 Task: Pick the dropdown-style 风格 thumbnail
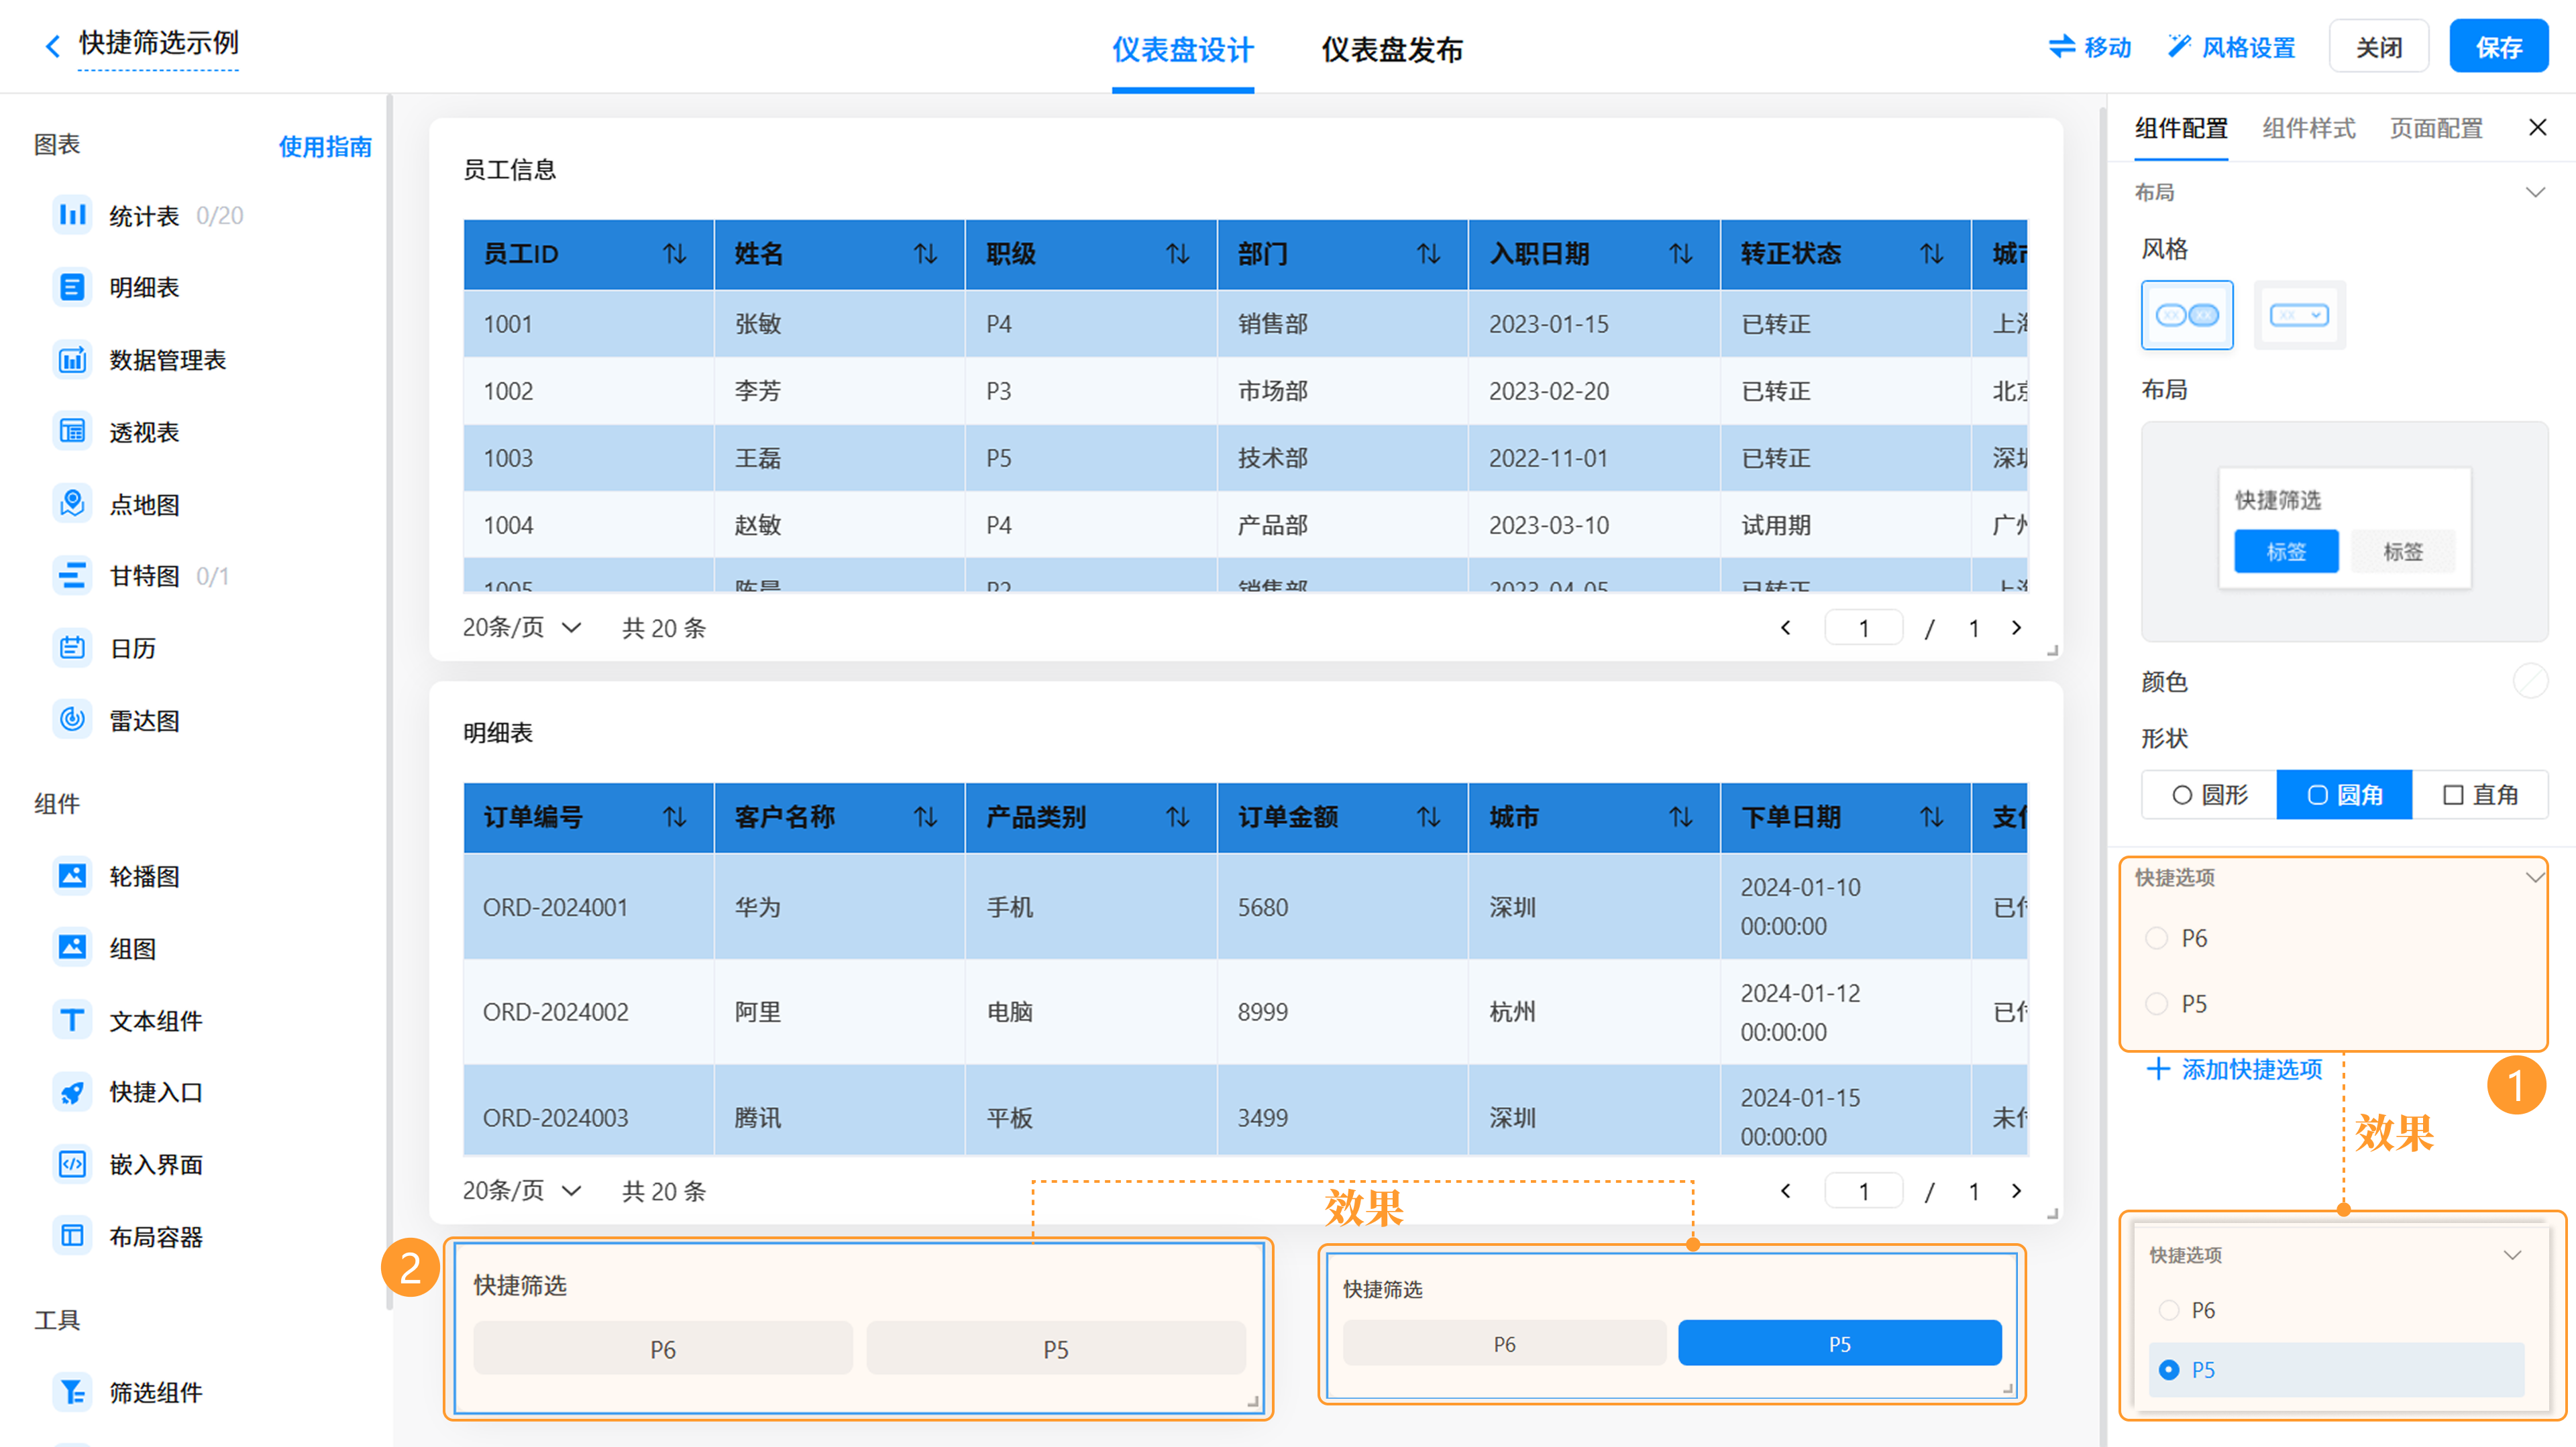(x=2299, y=314)
